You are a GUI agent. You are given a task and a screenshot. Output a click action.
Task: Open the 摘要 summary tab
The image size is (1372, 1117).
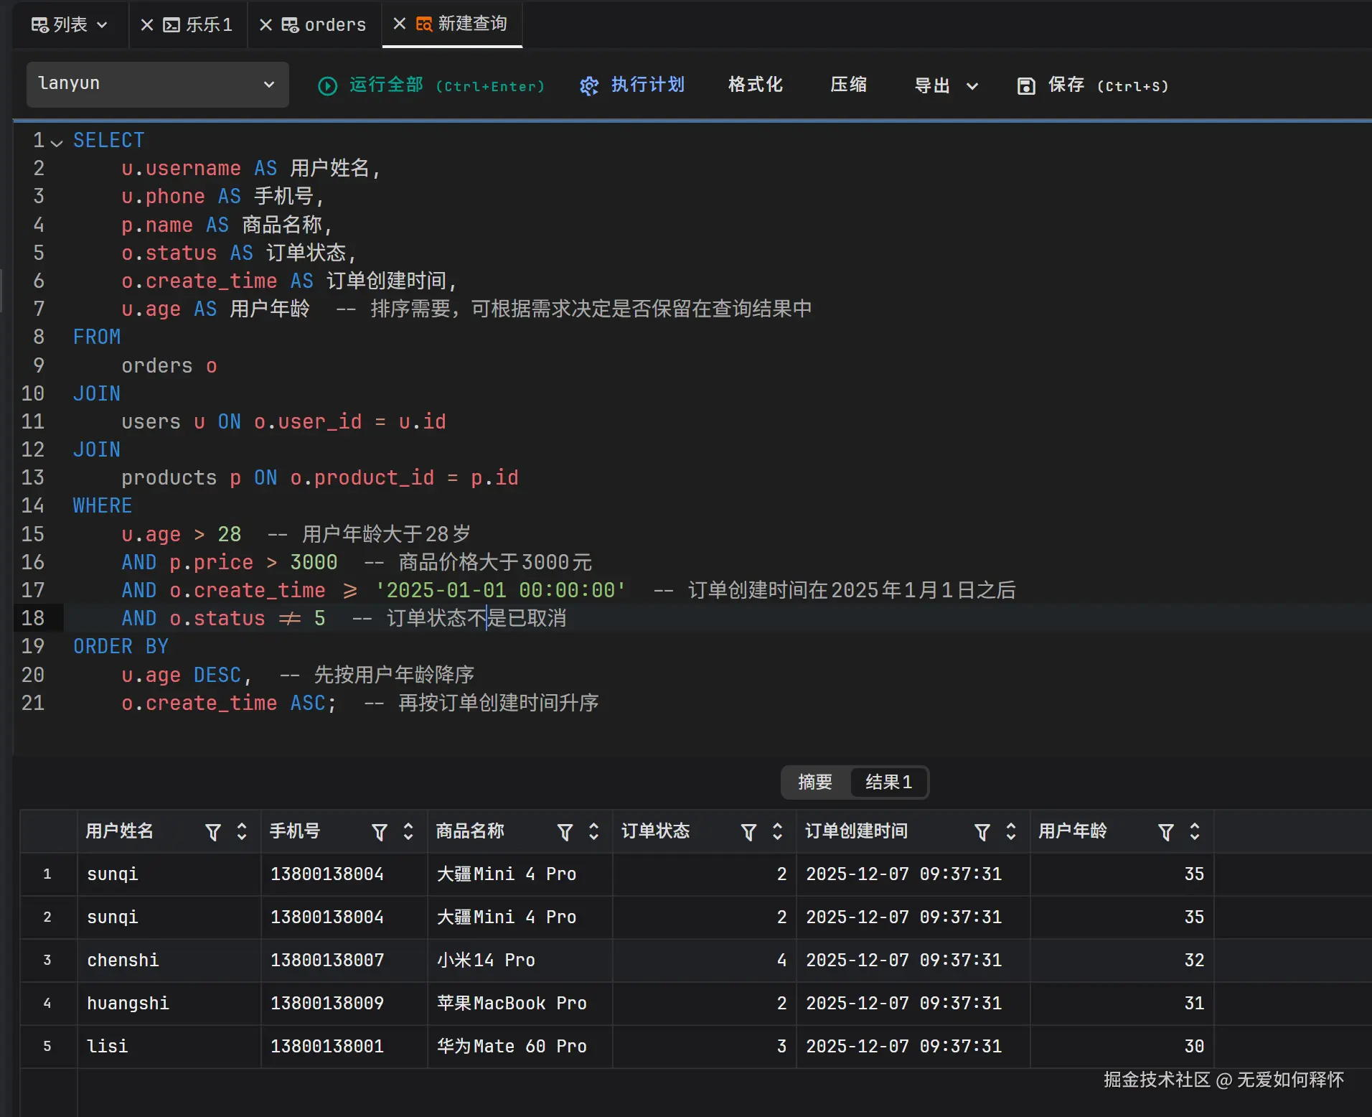815,782
